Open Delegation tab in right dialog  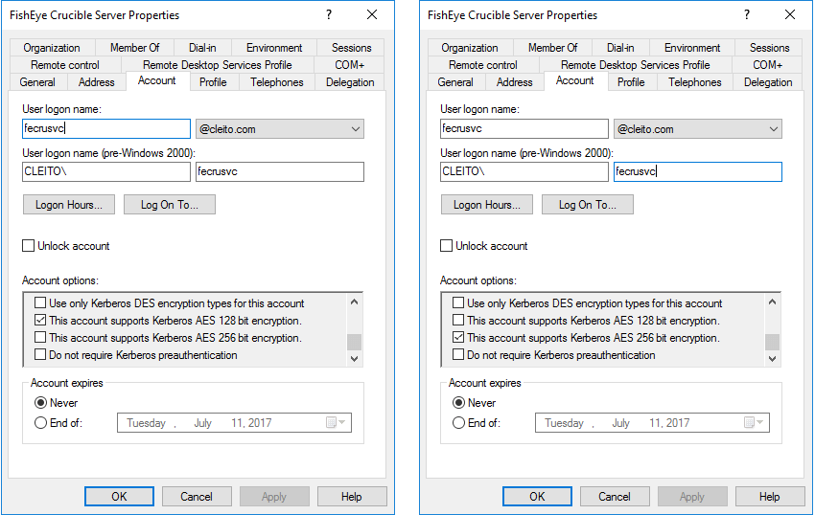tap(768, 82)
